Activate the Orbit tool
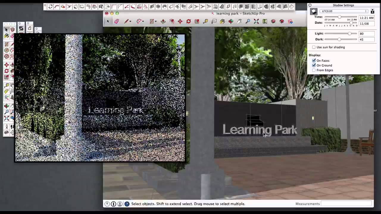 231,21
